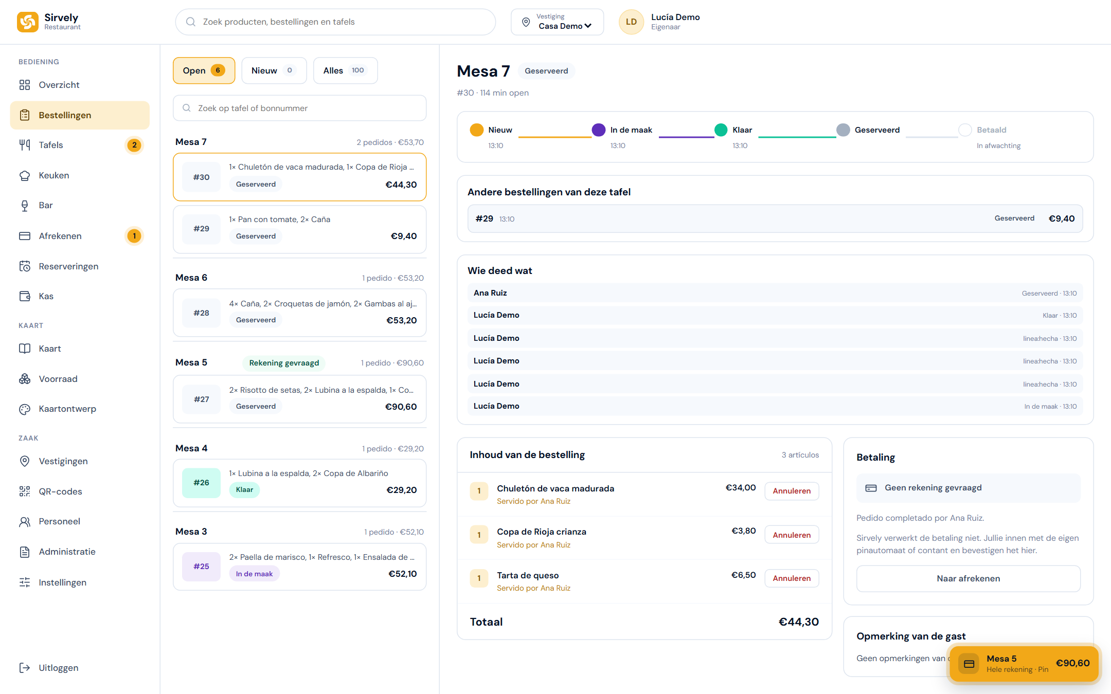Switch to the Alles orders tab
The width and height of the screenshot is (1111, 694).
point(345,70)
